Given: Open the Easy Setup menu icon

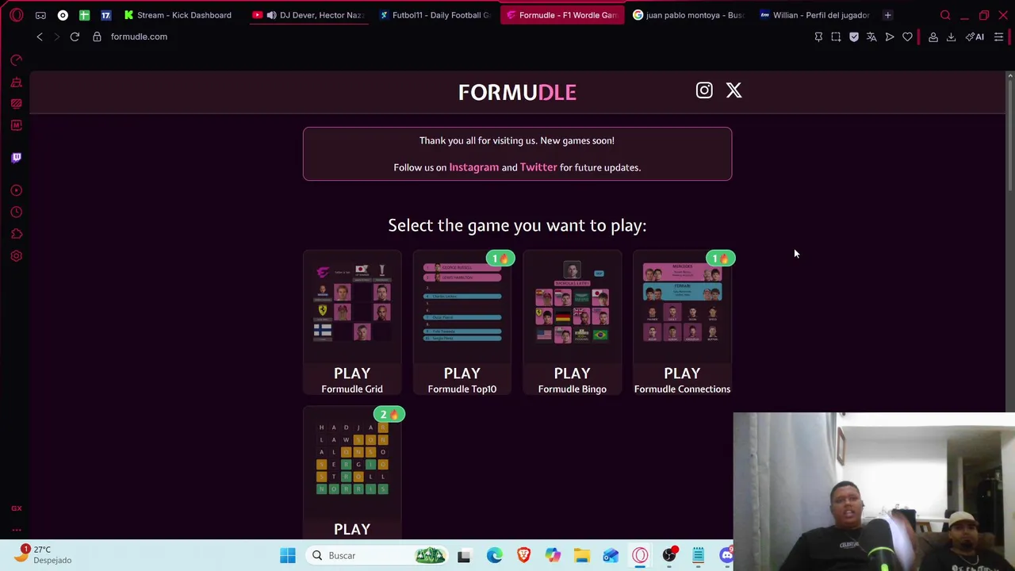Looking at the screenshot, I should (x=998, y=36).
